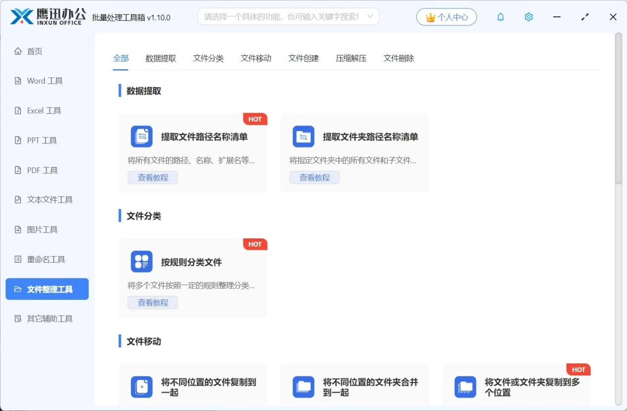Image resolution: width=627 pixels, height=411 pixels.
Task: Click the Word 工具 sidebar icon
Action: click(18, 81)
